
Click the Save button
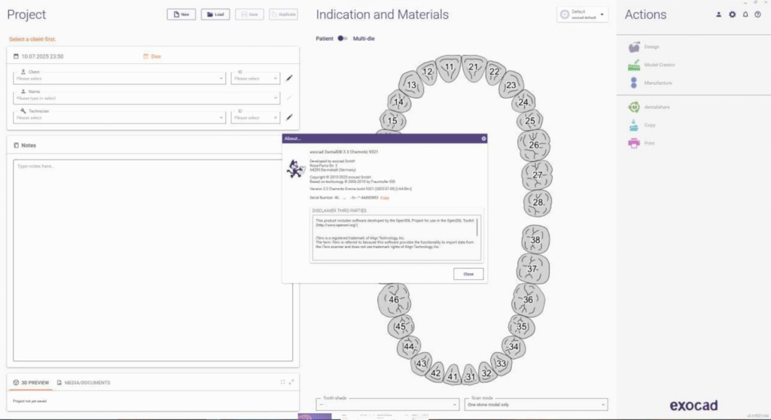click(249, 14)
